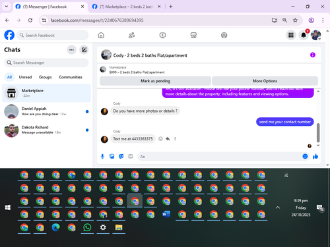Click 'Do you have more photos' message

pyautogui.click(x=145, y=111)
